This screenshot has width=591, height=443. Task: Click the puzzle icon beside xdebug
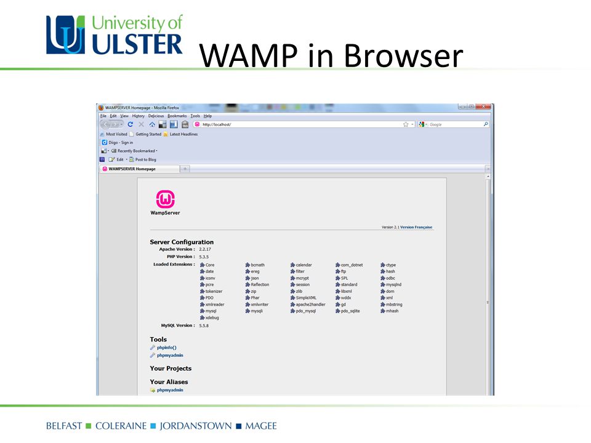point(202,318)
